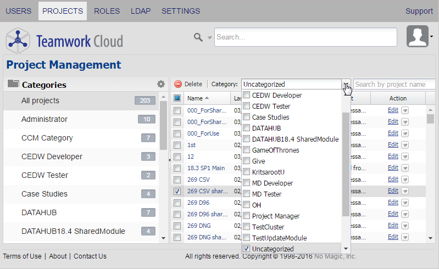This screenshot has height=269, width=439.
Task: Open the Terms of Use link
Action: 22,256
